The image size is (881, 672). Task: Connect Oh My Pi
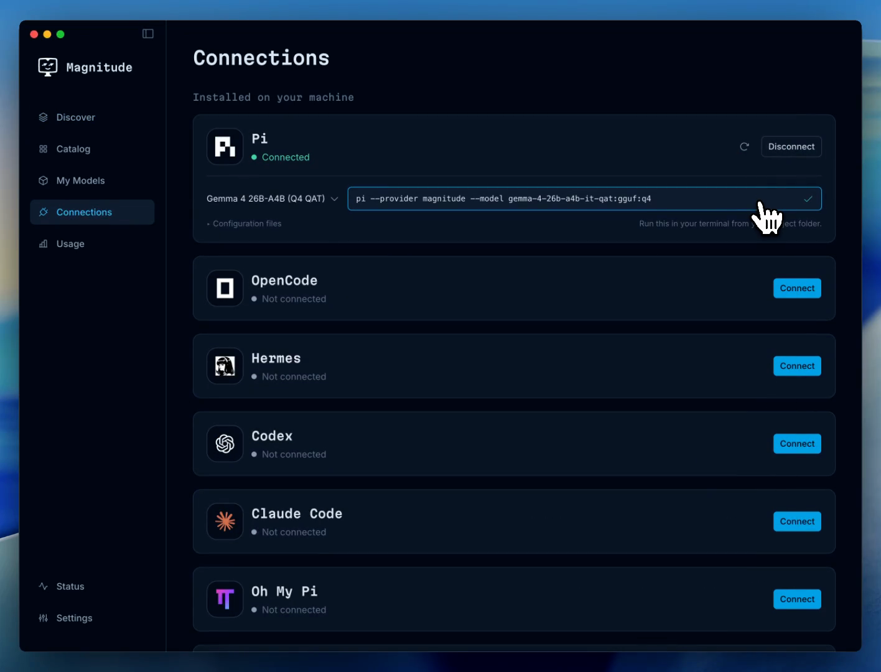[x=797, y=600]
